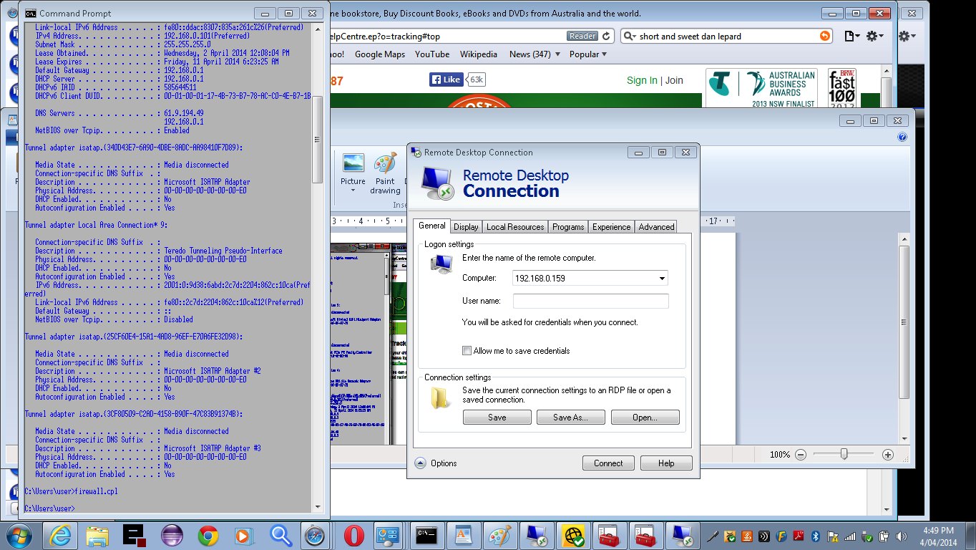This screenshot has width=976, height=550.
Task: Click the Picture insert icon in the ribbon
Action: (353, 170)
